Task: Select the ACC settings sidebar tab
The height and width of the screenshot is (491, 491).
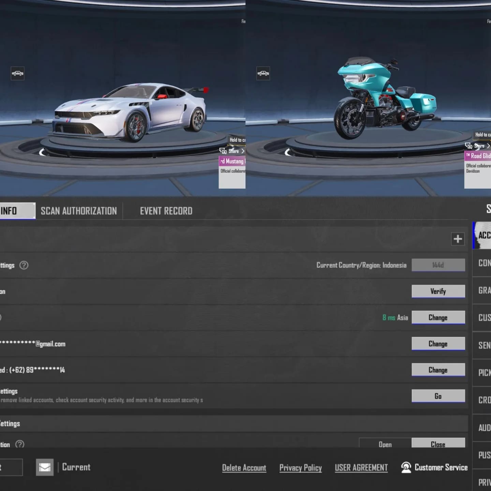Action: click(x=482, y=235)
